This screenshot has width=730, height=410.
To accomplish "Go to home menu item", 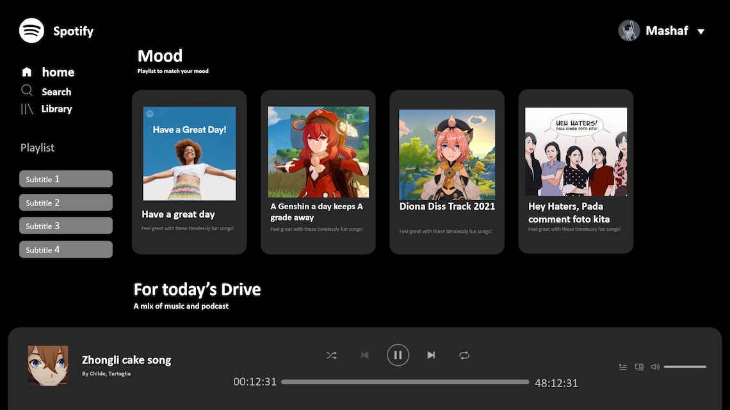I will coord(58,72).
